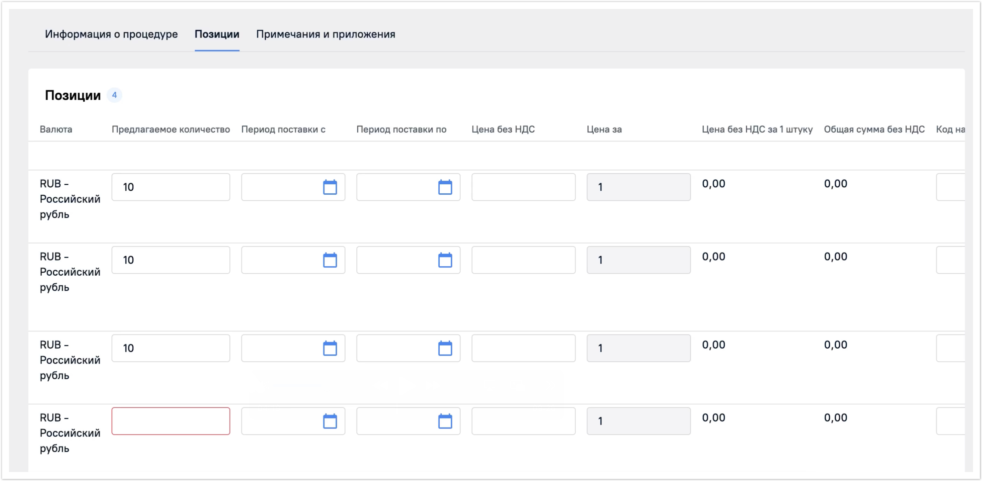
Task: Open third row delivery start calendar icon
Action: (330, 348)
